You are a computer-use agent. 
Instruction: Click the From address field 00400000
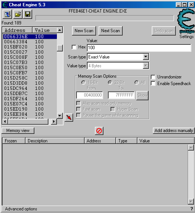click(90, 95)
